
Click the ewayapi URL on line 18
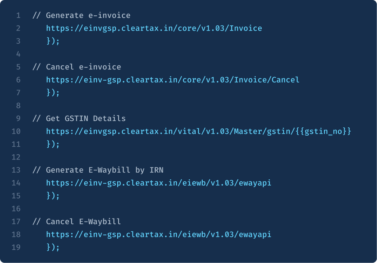pos(159,235)
